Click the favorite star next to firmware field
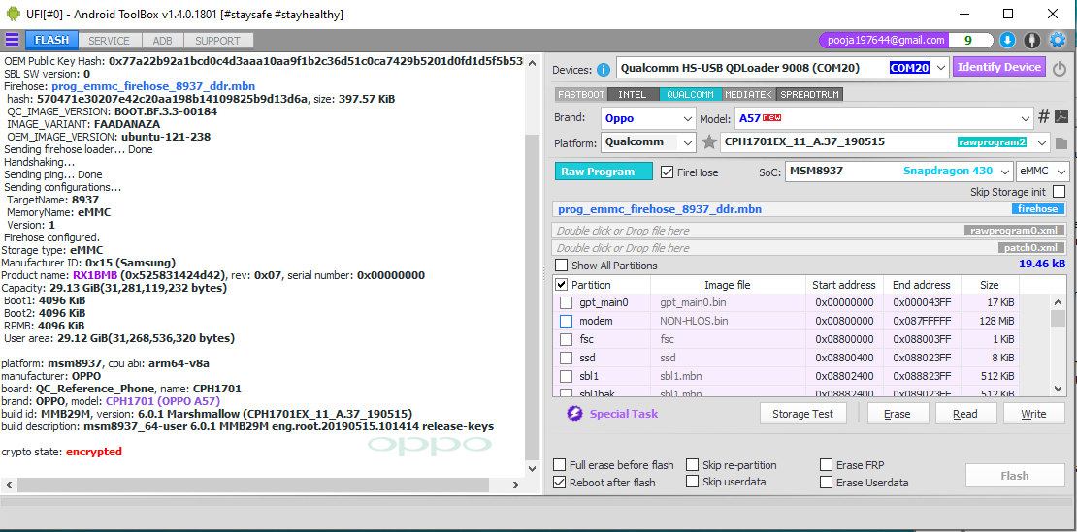1077x532 pixels. tap(709, 142)
